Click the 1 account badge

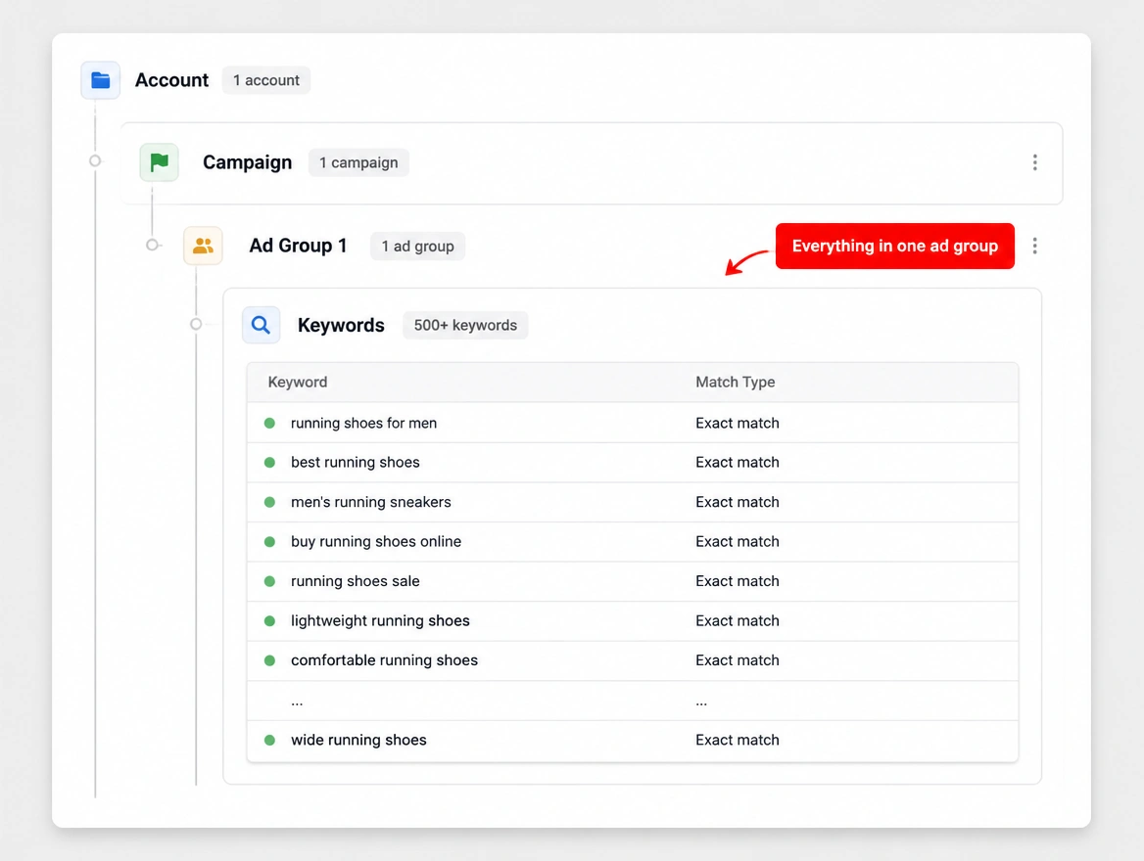266,80
